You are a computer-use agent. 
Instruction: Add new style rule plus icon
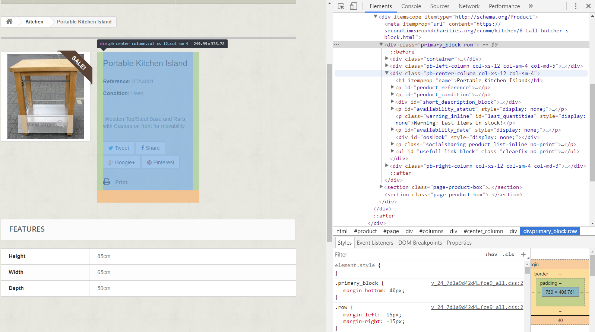pyautogui.click(x=523, y=254)
